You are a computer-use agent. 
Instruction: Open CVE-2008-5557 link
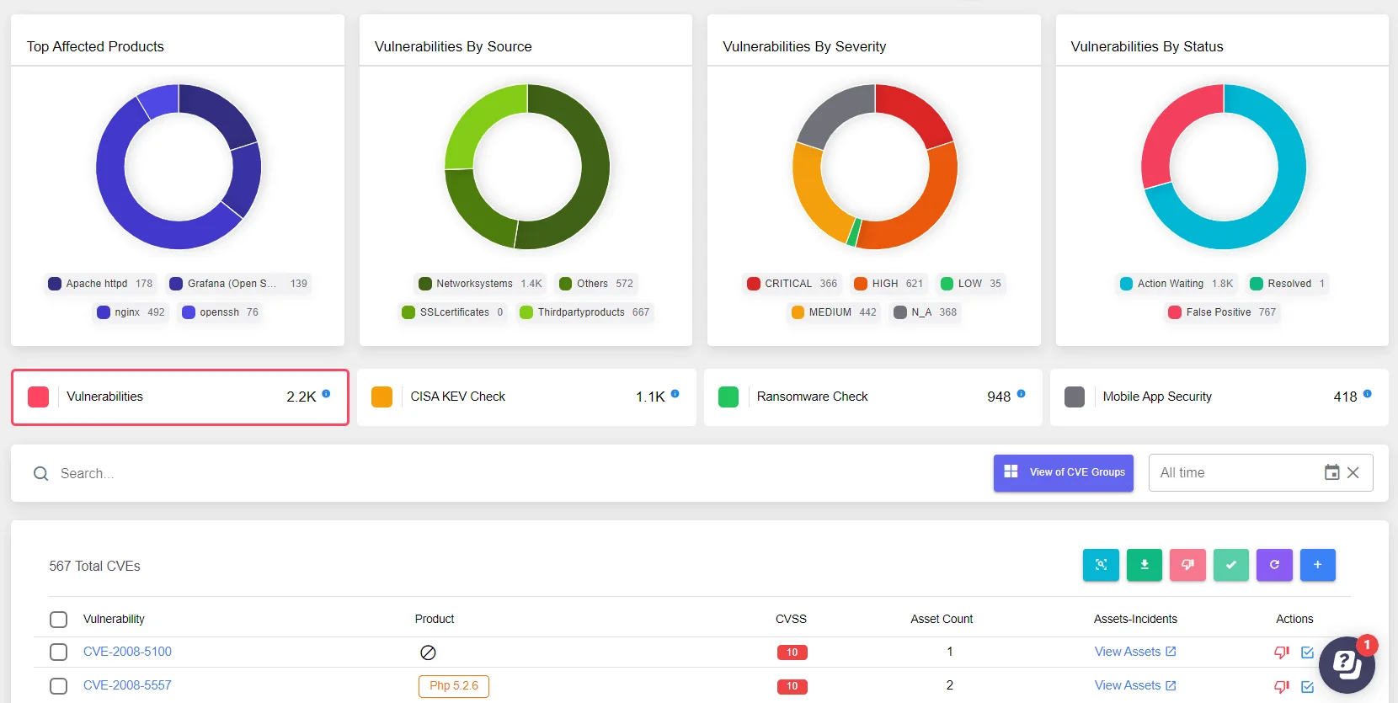[127, 685]
